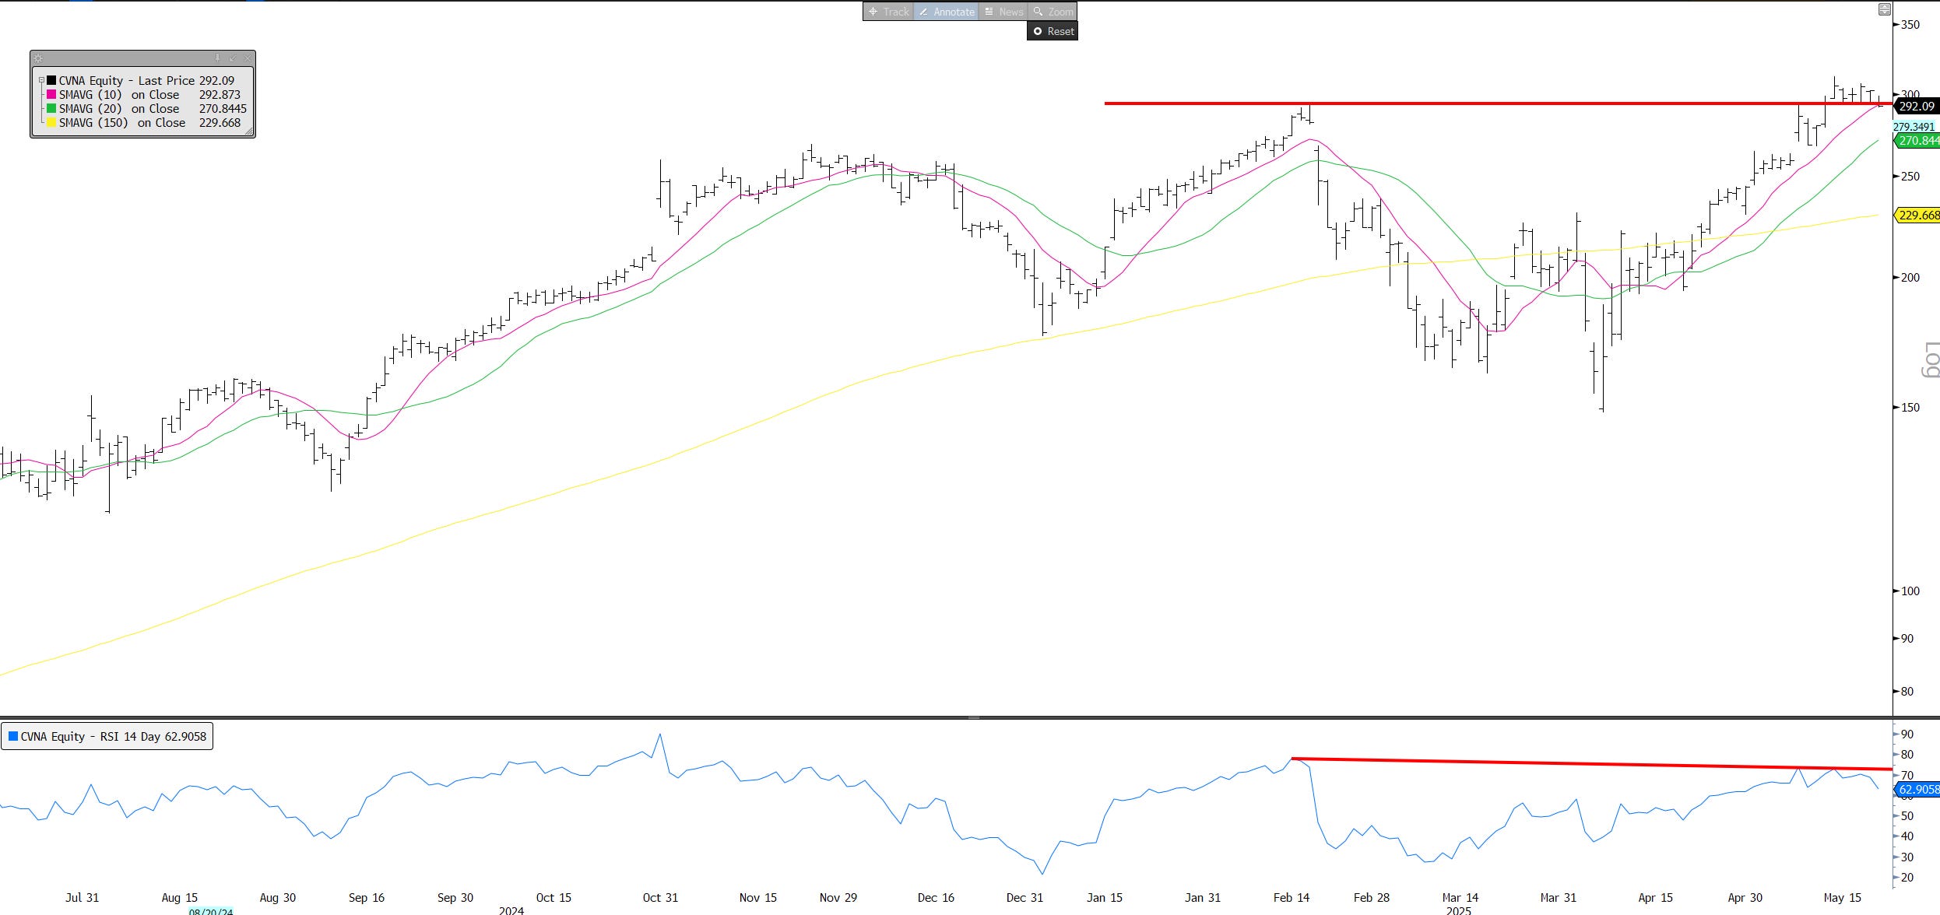Click the RSI 14 Day legend label
1940x915 pixels.
pos(113,736)
